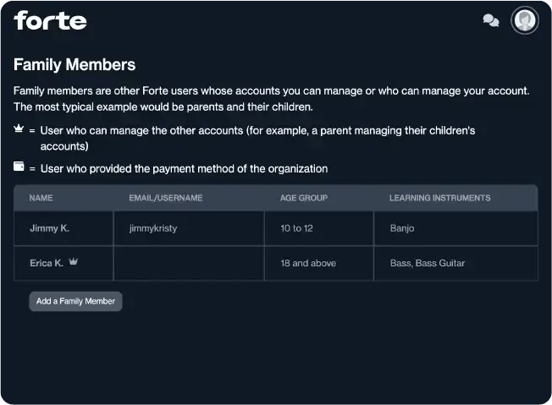Click the Email/Username column header
The image size is (552, 405).
click(x=165, y=198)
